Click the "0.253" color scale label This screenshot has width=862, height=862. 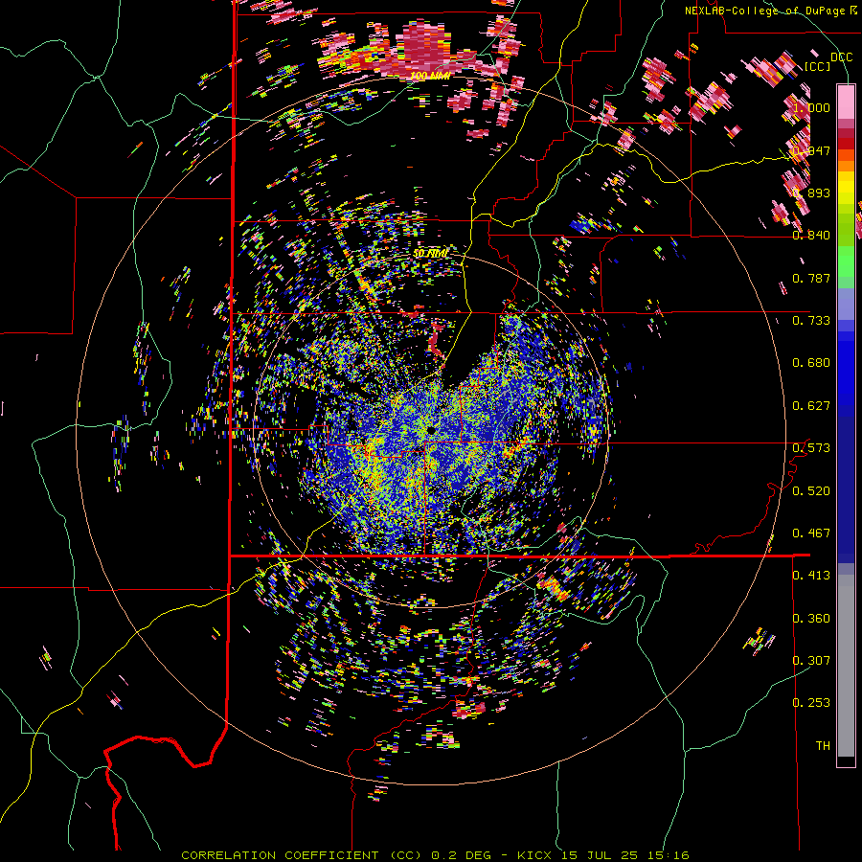811,703
